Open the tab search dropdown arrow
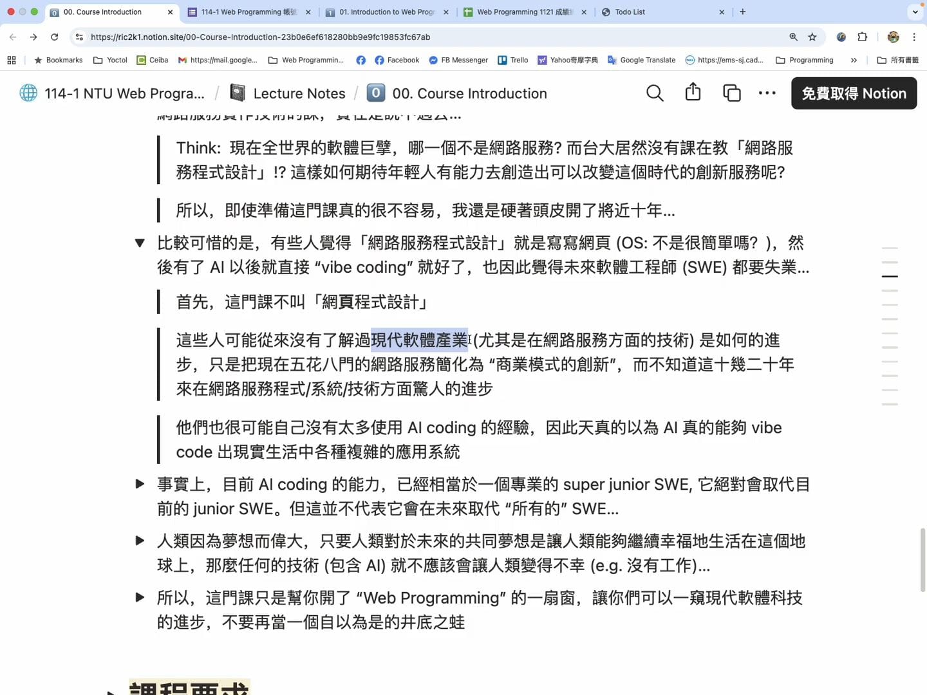 click(x=914, y=12)
